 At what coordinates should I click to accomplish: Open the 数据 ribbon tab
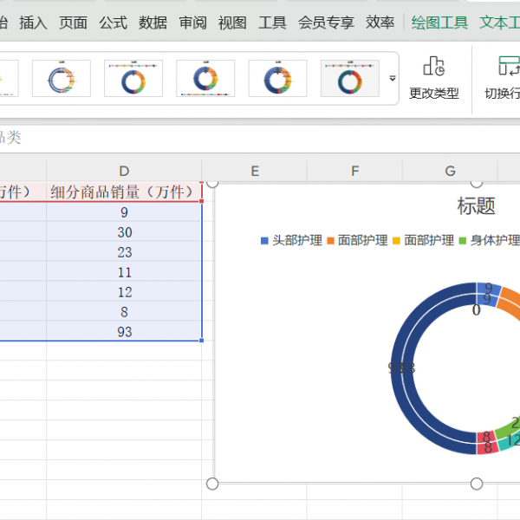point(153,23)
